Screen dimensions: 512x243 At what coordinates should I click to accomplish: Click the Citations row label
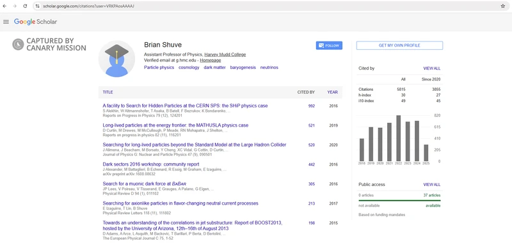(365, 90)
